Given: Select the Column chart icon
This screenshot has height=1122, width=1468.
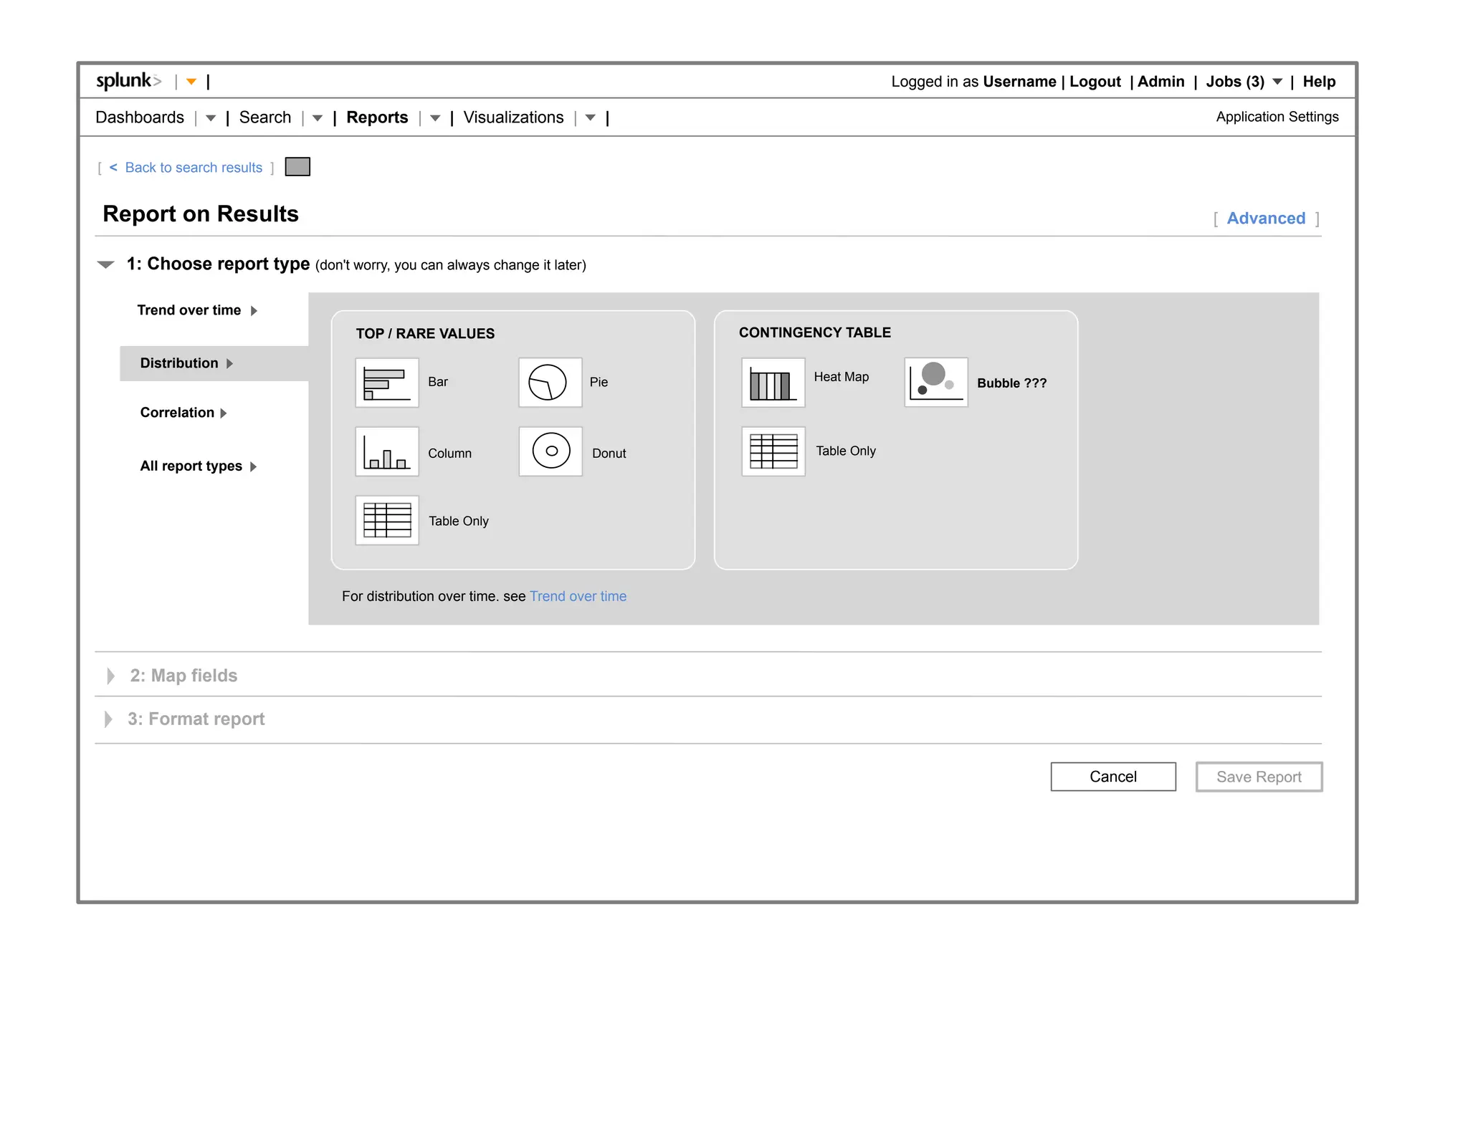Looking at the screenshot, I should coord(386,452).
